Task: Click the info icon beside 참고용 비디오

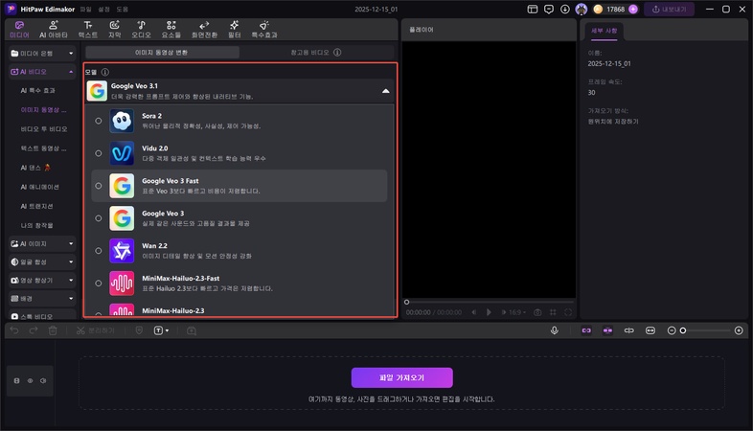Action: [337, 53]
